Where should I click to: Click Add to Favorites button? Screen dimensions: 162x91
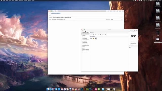tap(133, 44)
